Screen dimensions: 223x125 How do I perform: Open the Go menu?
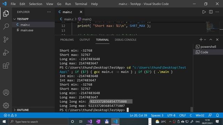coord(59,4)
